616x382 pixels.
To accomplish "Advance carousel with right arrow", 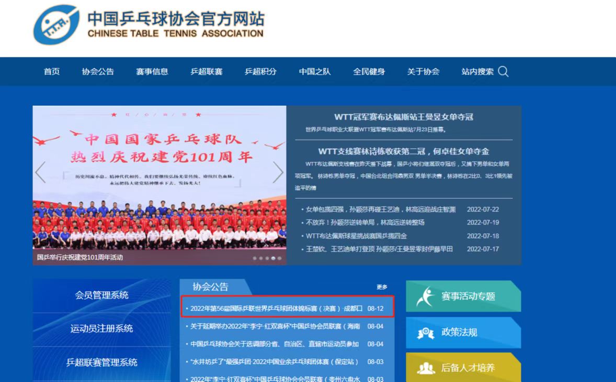I will point(278,172).
